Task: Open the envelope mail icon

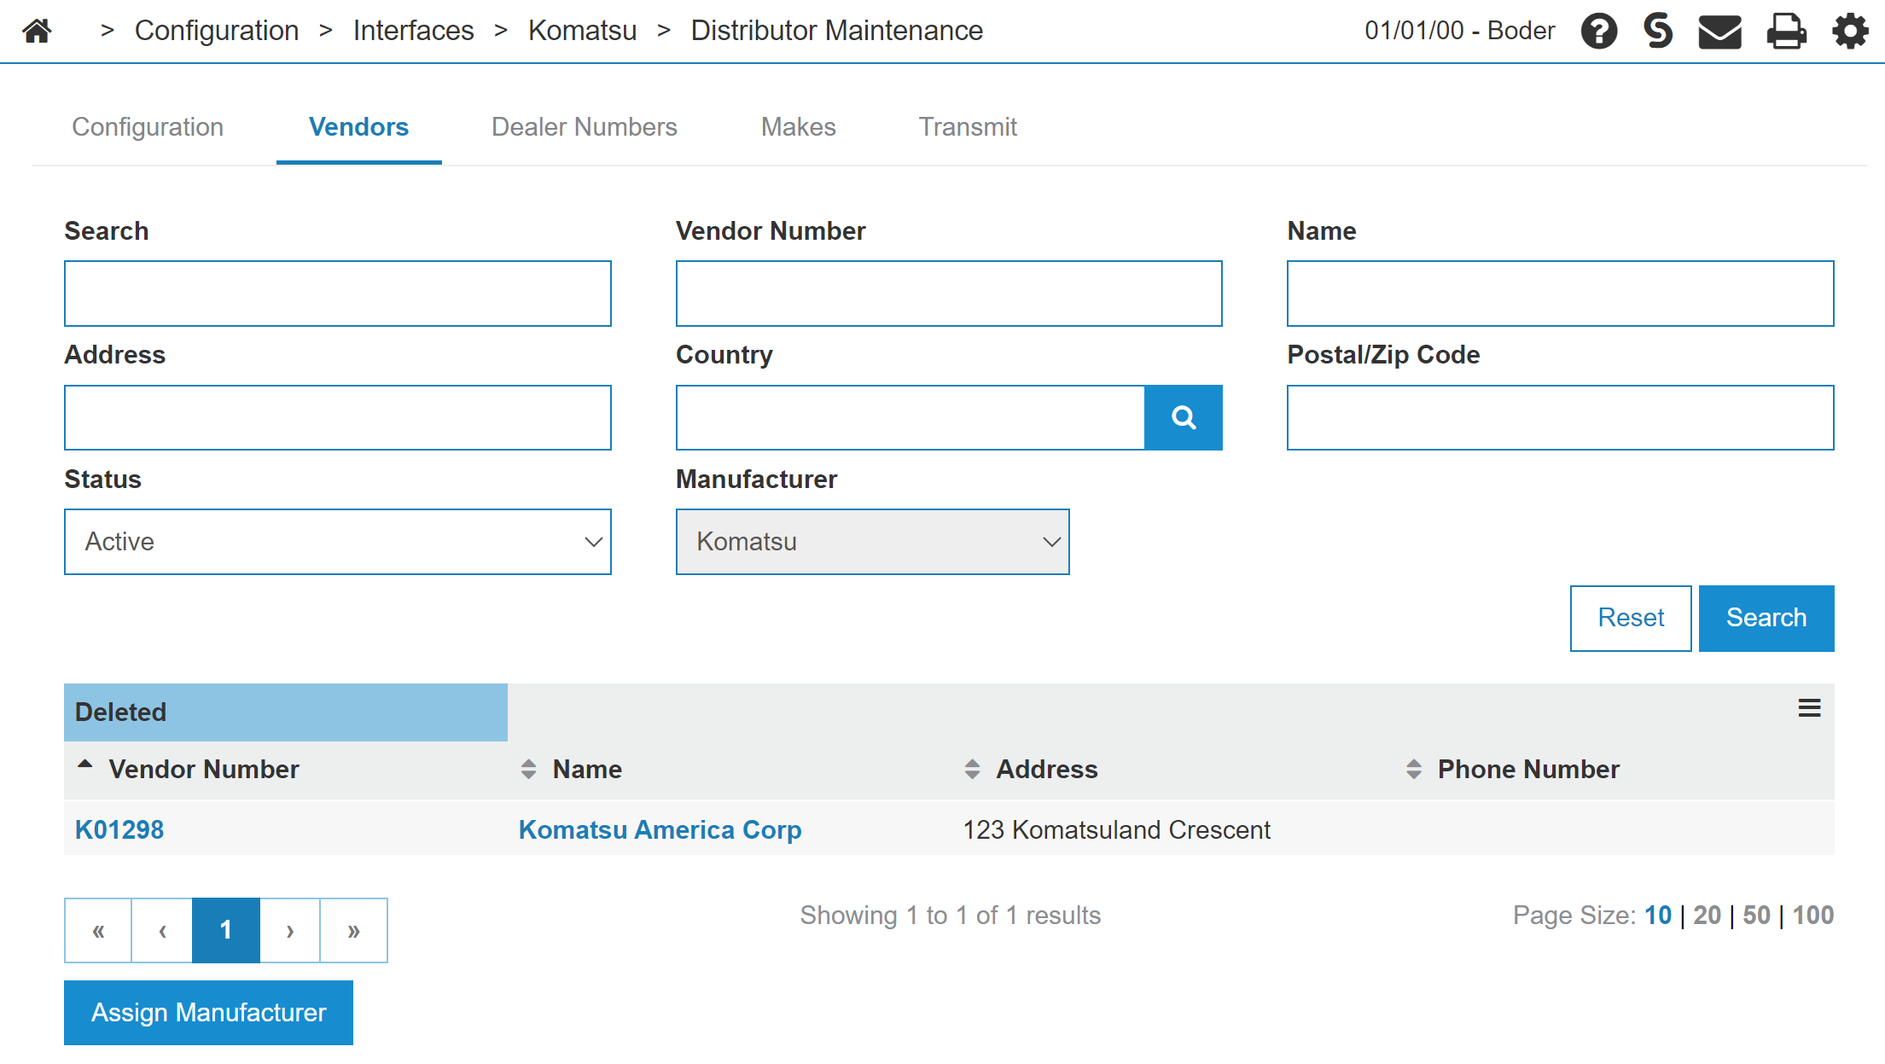Action: [1719, 32]
